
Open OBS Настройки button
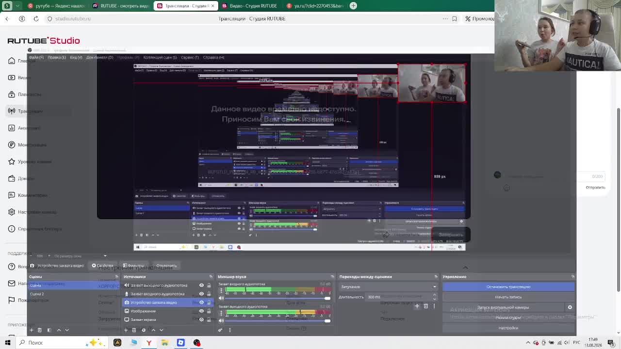click(x=508, y=328)
